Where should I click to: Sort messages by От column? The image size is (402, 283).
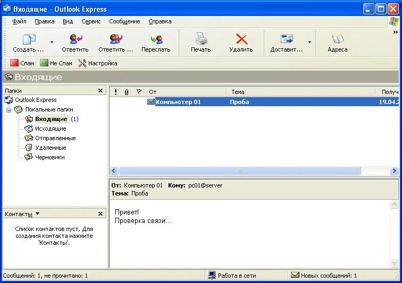click(x=186, y=92)
